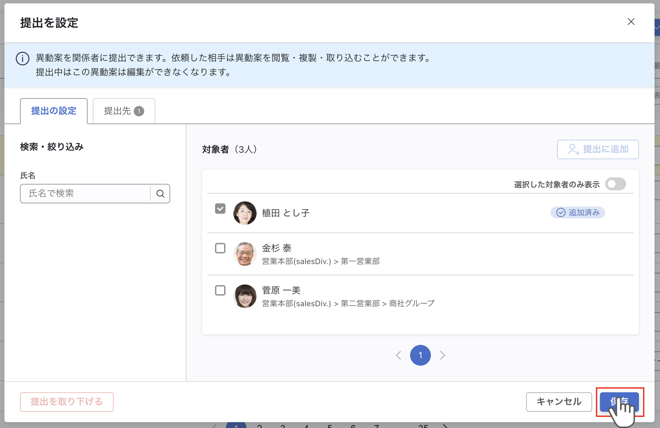Click the magnifier search icon in name field
The image size is (660, 428).
point(160,193)
